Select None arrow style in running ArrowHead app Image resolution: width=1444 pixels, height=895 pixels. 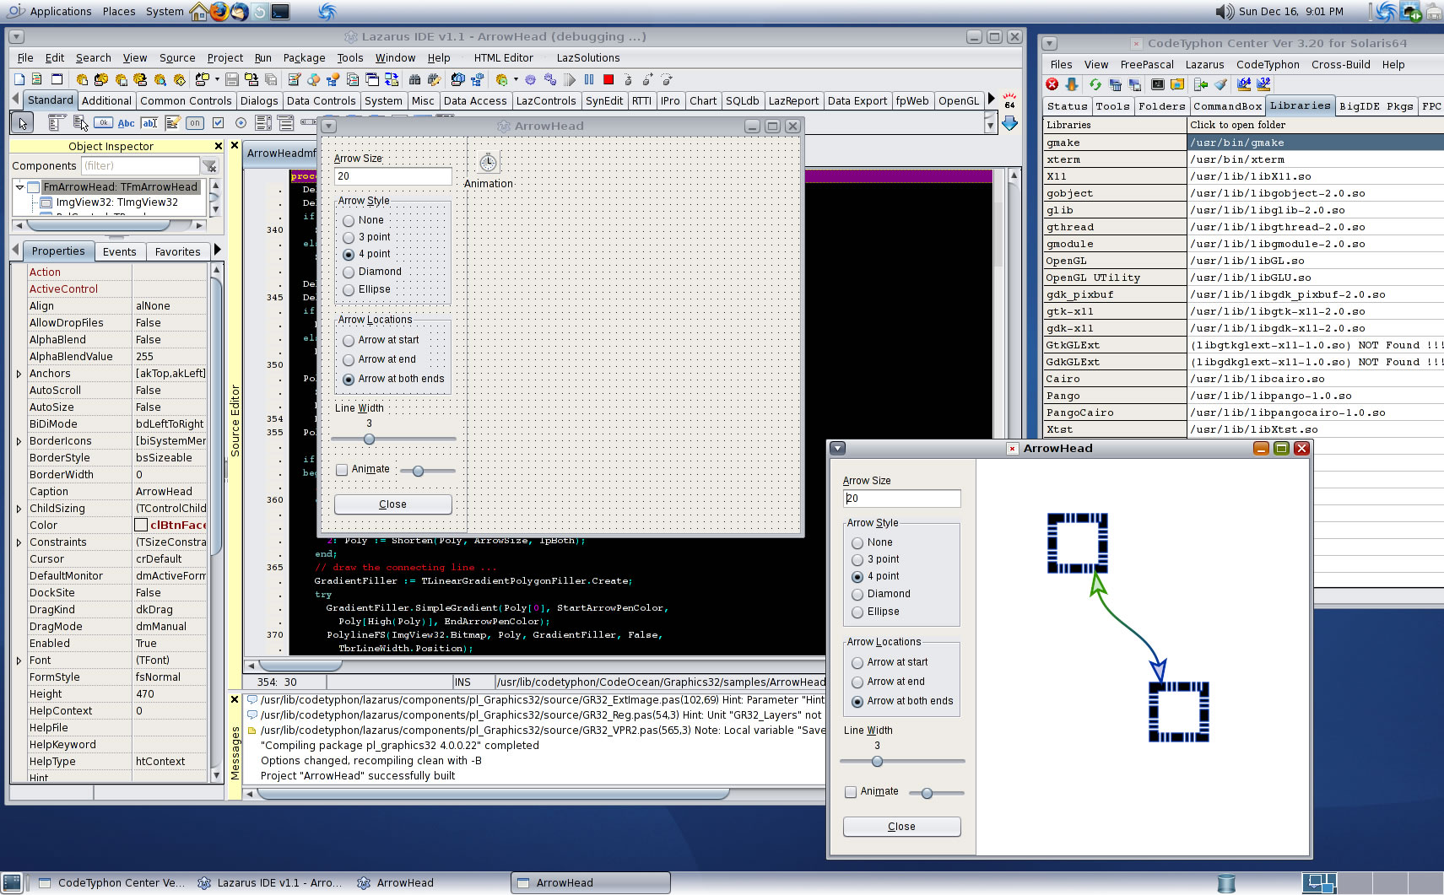871,542
